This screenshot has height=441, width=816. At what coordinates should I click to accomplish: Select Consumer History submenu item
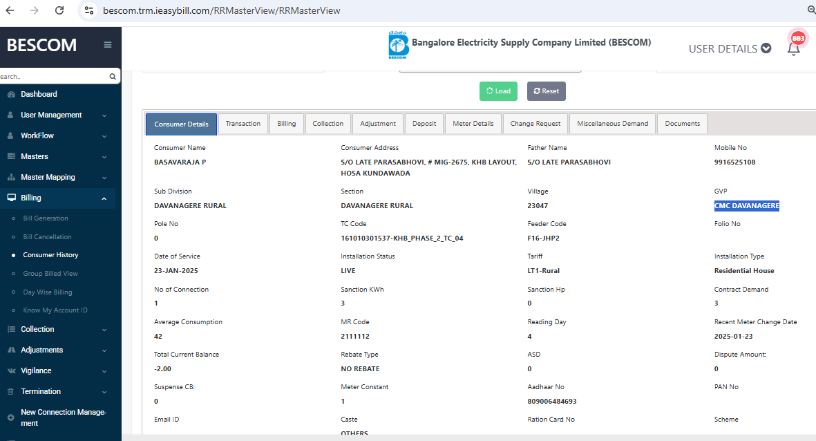tap(50, 255)
